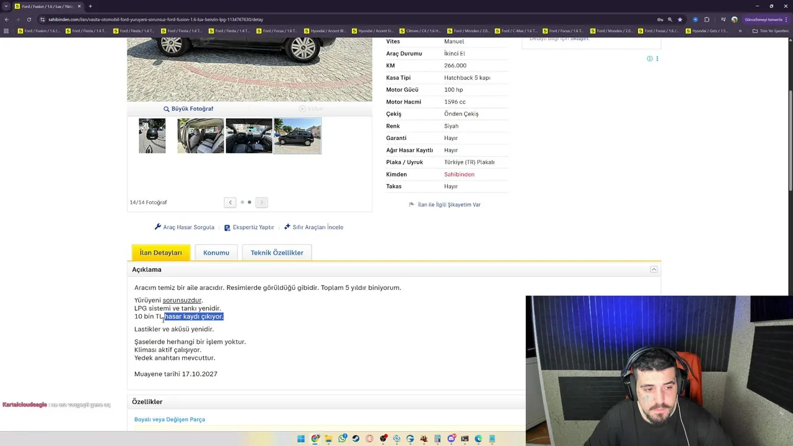Click the KM value 266.000
The image size is (793, 446).
[x=455, y=66]
